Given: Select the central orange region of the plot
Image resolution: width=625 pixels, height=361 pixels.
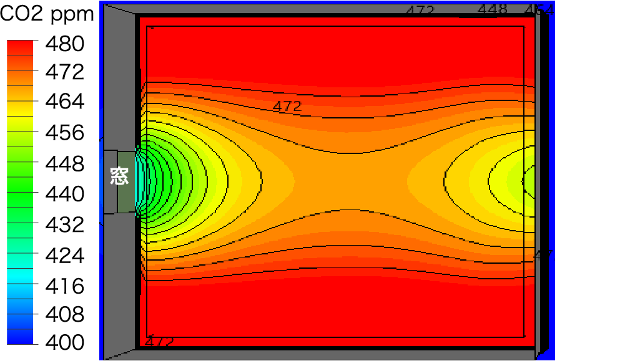Looking at the screenshot, I should [337, 181].
